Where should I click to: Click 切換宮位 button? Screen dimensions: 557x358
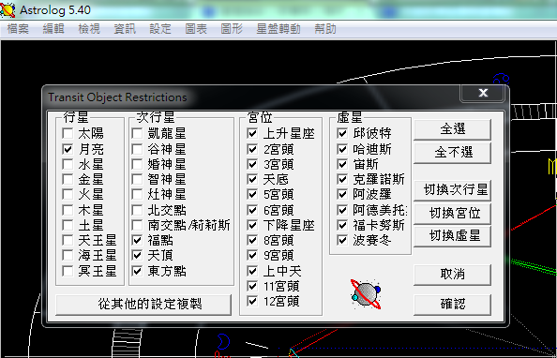point(453,213)
